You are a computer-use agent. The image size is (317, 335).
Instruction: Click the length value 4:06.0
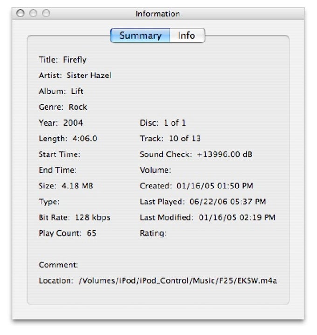click(x=85, y=139)
